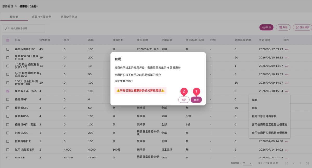Choose 刪除 in the context menu
This screenshot has height=168, width=312.
coord(270,108)
